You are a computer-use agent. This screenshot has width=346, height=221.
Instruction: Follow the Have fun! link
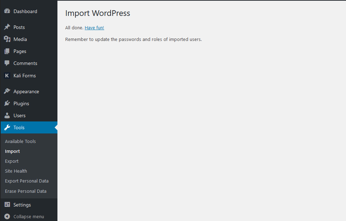tap(94, 28)
